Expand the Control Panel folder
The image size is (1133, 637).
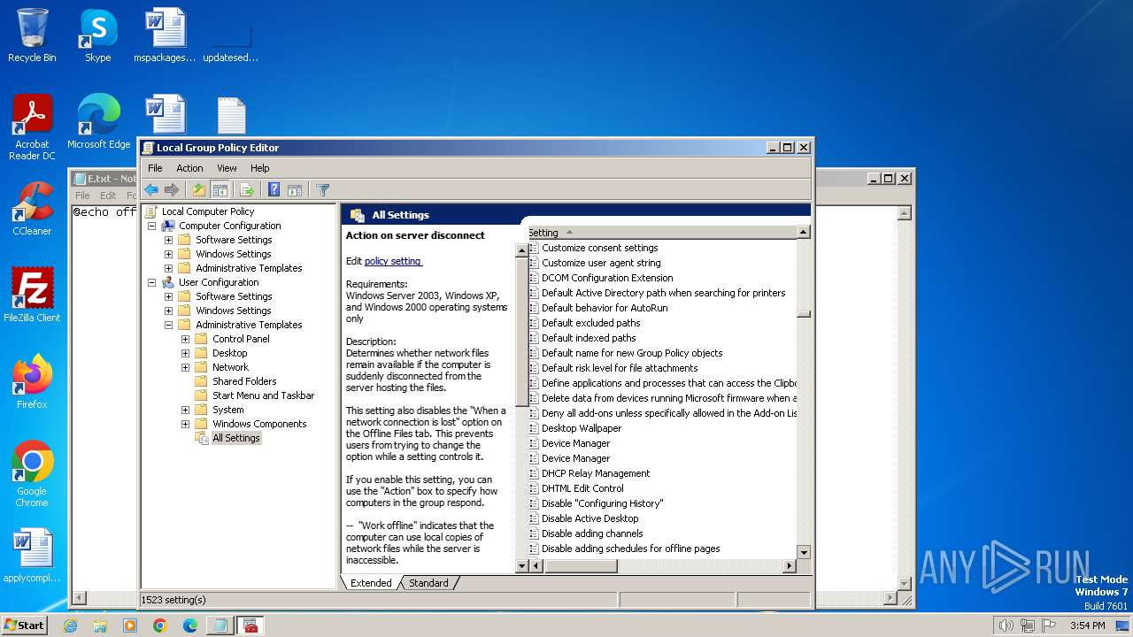(185, 339)
